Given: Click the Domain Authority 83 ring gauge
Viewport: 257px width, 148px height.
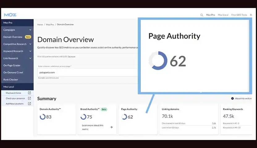Looking at the screenshot, I should tap(43, 117).
